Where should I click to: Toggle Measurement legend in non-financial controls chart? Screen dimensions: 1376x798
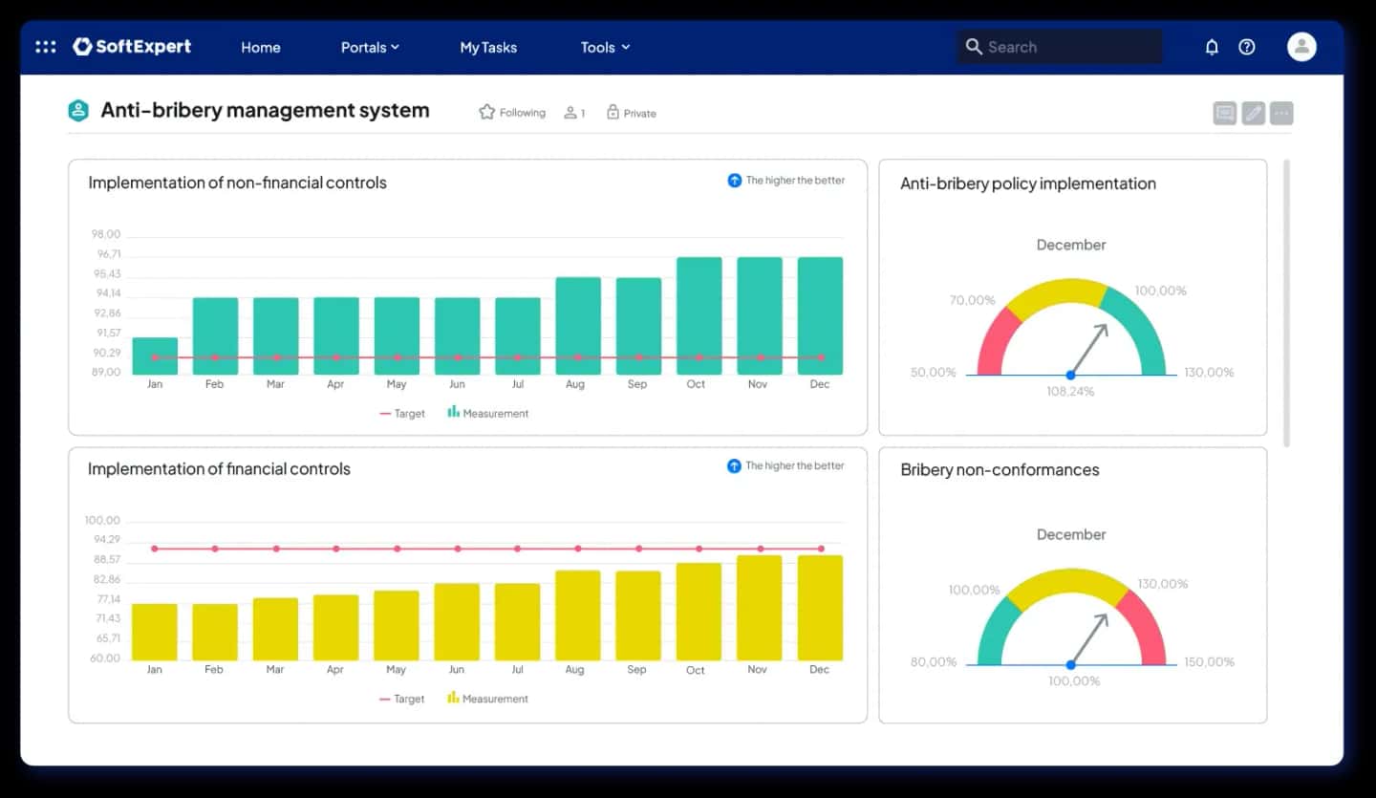(487, 413)
